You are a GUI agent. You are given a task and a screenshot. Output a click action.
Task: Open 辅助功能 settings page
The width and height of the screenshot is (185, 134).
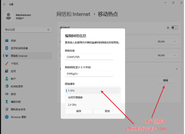coord(27,102)
